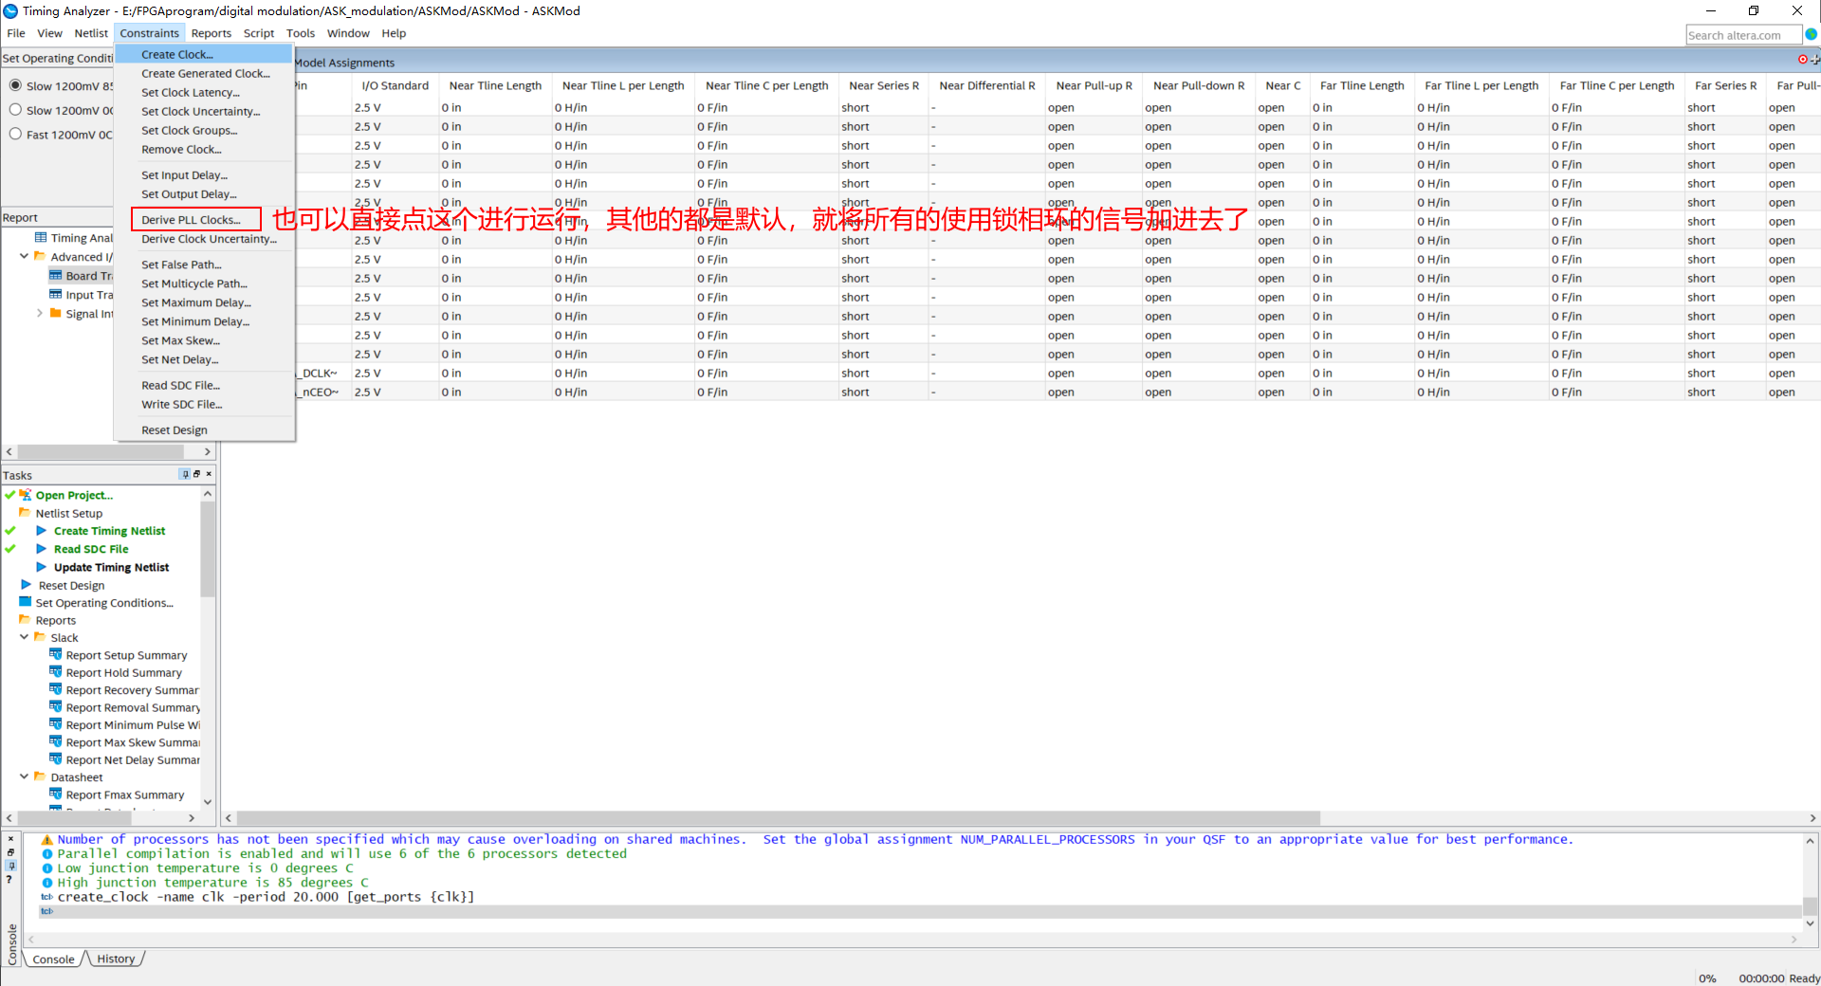The height and width of the screenshot is (986, 1821).
Task: Collapse the Datasheet folder in Tasks
Action: point(25,776)
